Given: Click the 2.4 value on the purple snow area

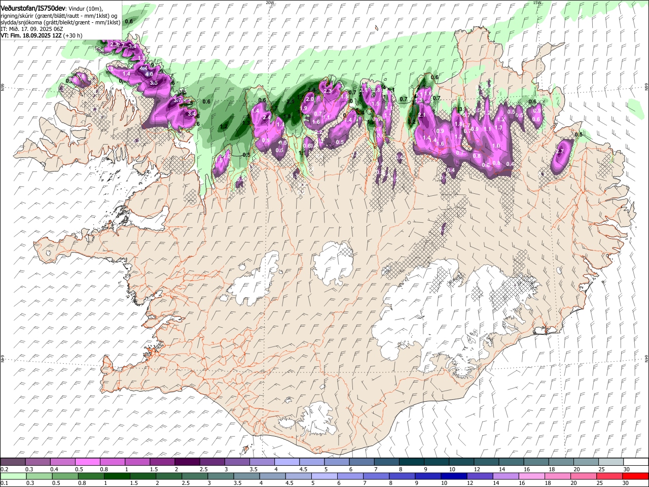Looking at the screenshot, I should tap(267, 118).
